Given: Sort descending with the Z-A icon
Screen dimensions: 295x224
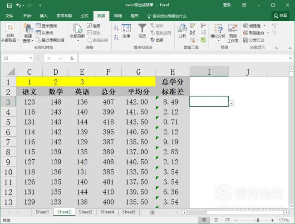Looking at the screenshot, I should 117,37.
